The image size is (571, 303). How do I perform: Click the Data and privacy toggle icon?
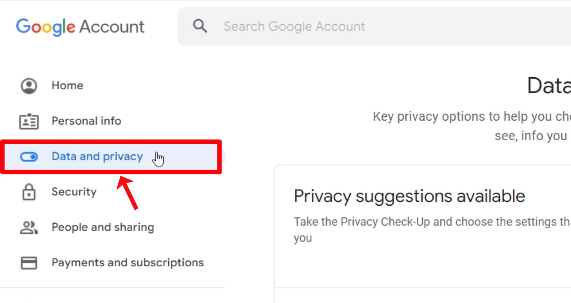click(x=29, y=157)
